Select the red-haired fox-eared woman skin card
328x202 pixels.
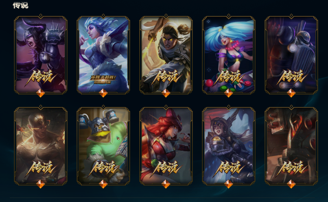click(166, 146)
